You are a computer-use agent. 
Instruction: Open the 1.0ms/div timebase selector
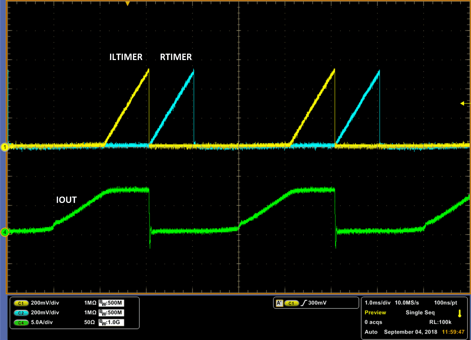[378, 303]
